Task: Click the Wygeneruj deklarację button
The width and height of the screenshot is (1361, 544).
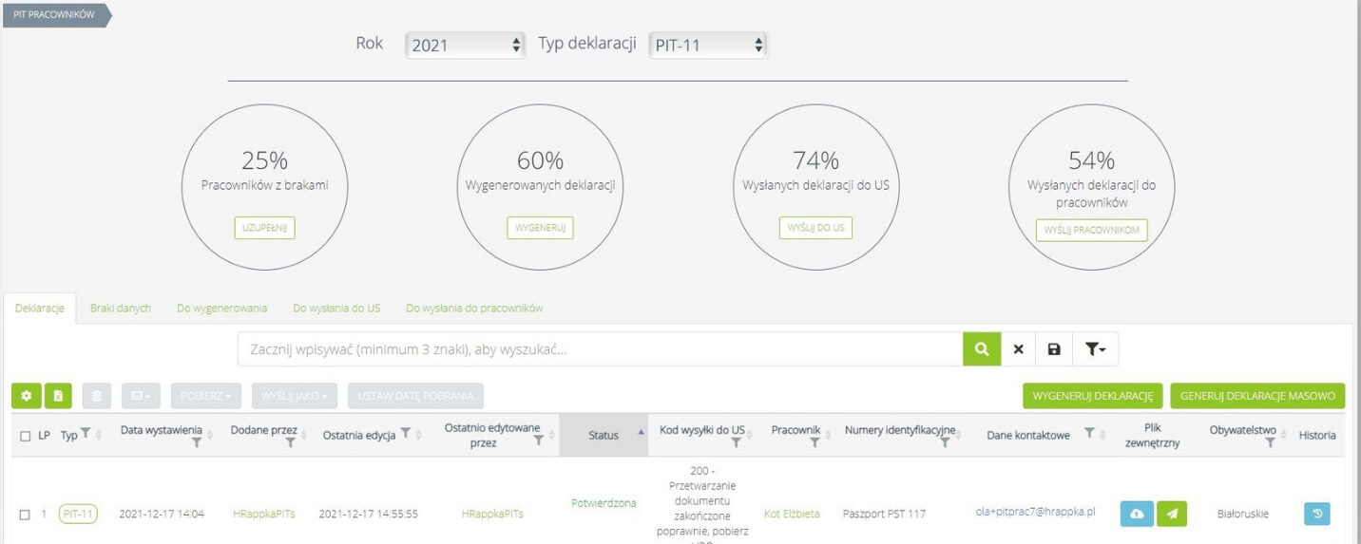Action: point(1092,396)
